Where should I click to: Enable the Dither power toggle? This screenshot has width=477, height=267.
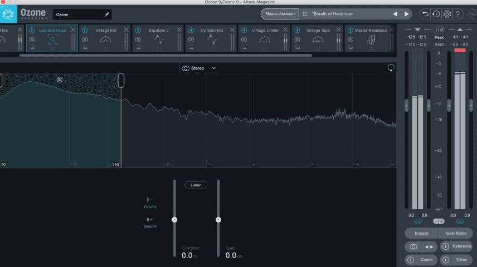point(446,260)
